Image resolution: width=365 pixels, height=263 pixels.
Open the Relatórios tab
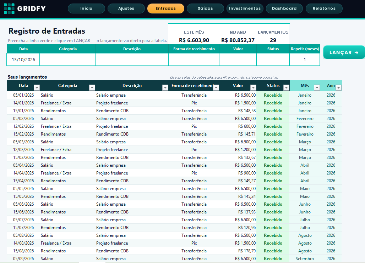324,8
